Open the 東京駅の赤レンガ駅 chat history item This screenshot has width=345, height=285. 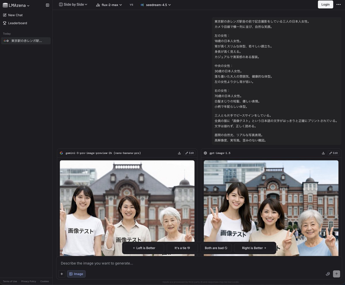pos(26,41)
